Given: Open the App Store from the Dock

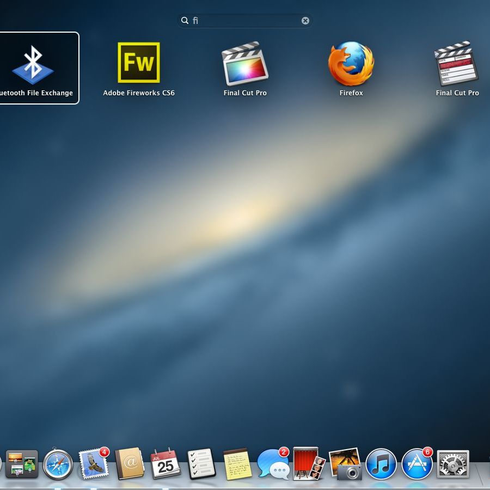Looking at the screenshot, I should coord(417,464).
